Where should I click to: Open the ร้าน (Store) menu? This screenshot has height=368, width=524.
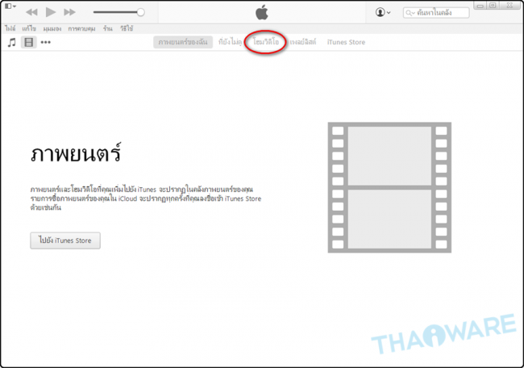(107, 29)
